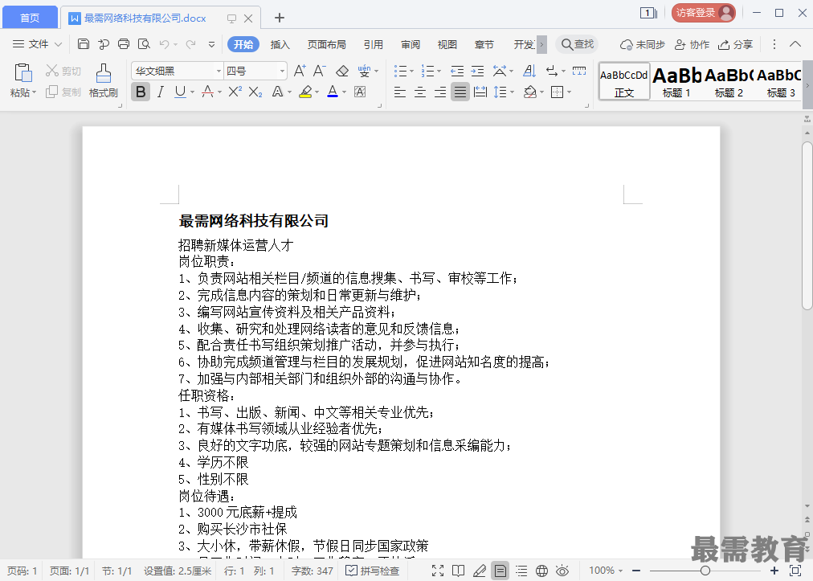
Task: Open line spacing dropdown arrow
Action: (x=513, y=92)
